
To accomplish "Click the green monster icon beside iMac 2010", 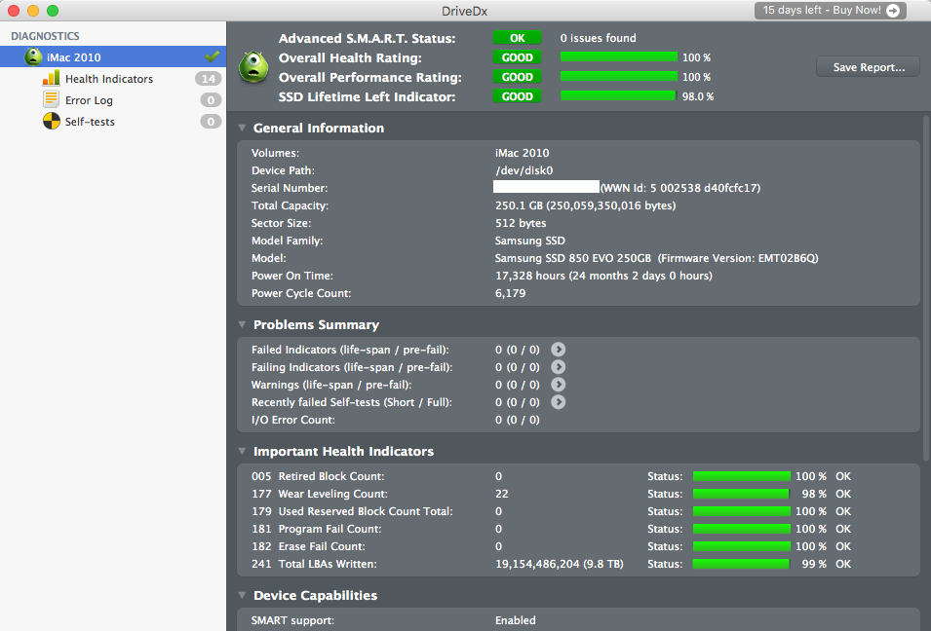I will pos(33,56).
